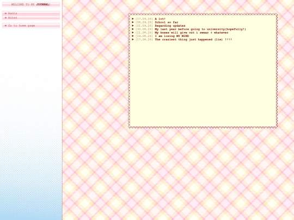Image resolution: width=294 pixels, height=220 pixels.
Task: Expand the triangle for the 19.08.26 entry
Action: pyautogui.click(x=133, y=36)
